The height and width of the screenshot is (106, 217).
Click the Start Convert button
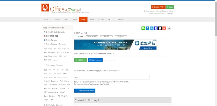point(95,60)
